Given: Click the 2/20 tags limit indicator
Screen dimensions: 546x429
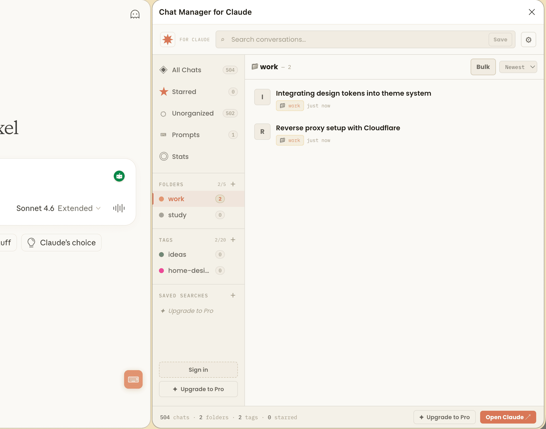Looking at the screenshot, I should [x=220, y=240].
